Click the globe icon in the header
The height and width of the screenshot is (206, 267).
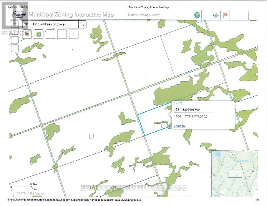coord(197,15)
